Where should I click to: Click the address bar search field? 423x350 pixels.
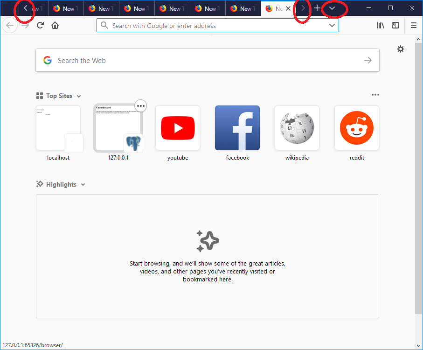(218, 25)
